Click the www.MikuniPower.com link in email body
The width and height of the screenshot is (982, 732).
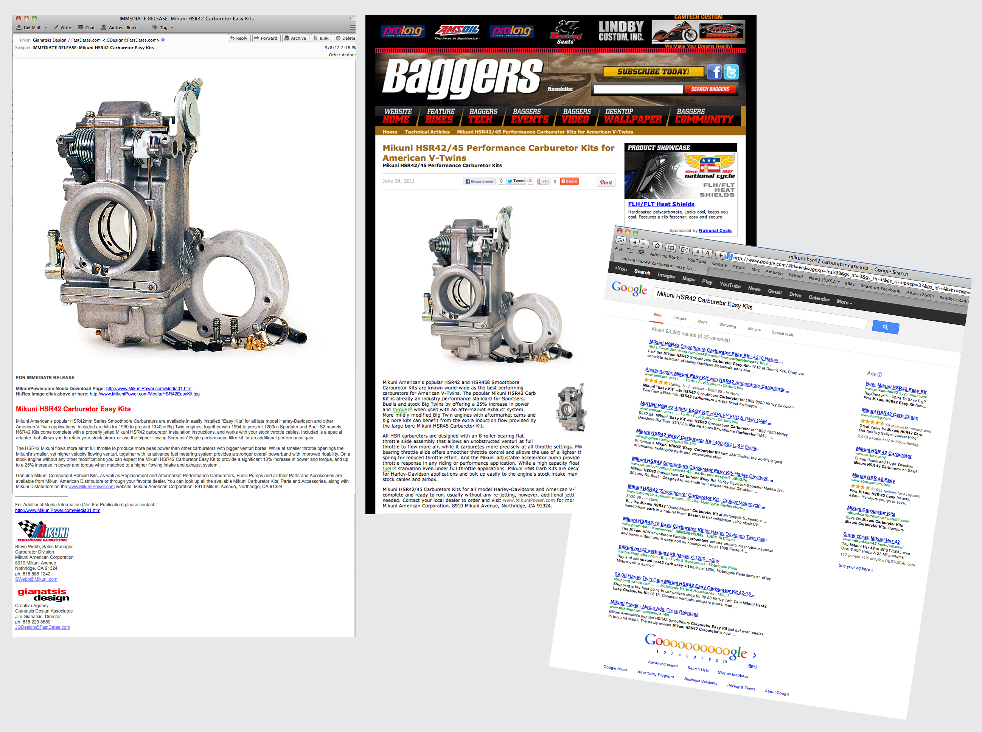tap(91, 487)
